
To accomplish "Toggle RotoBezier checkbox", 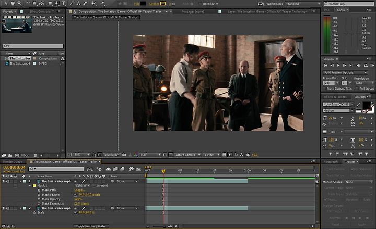I will pos(200,4).
